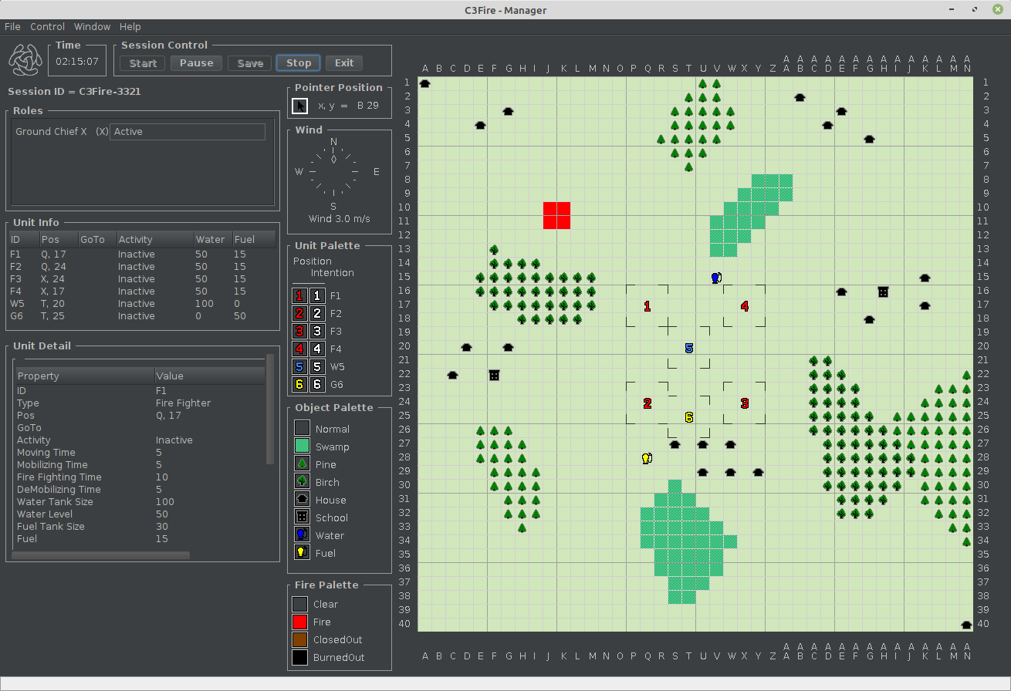Click the Unit Detail vertical scrollbar
1011x691 pixels.
[x=269, y=409]
